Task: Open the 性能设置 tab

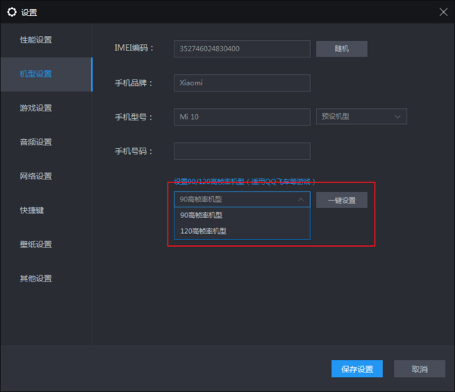Action: point(36,39)
